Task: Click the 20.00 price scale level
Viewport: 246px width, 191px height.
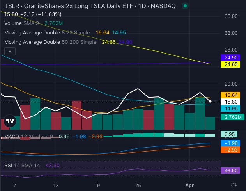Action: (231, 84)
